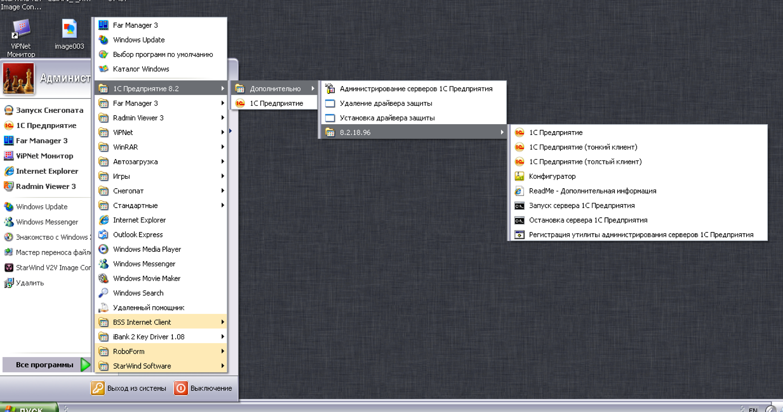Click the Удалить item in start menu
The image size is (783, 412).
point(45,283)
